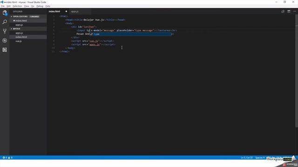The image size is (298, 167).
Task: Open the Help menu
Action: pos(47,6)
